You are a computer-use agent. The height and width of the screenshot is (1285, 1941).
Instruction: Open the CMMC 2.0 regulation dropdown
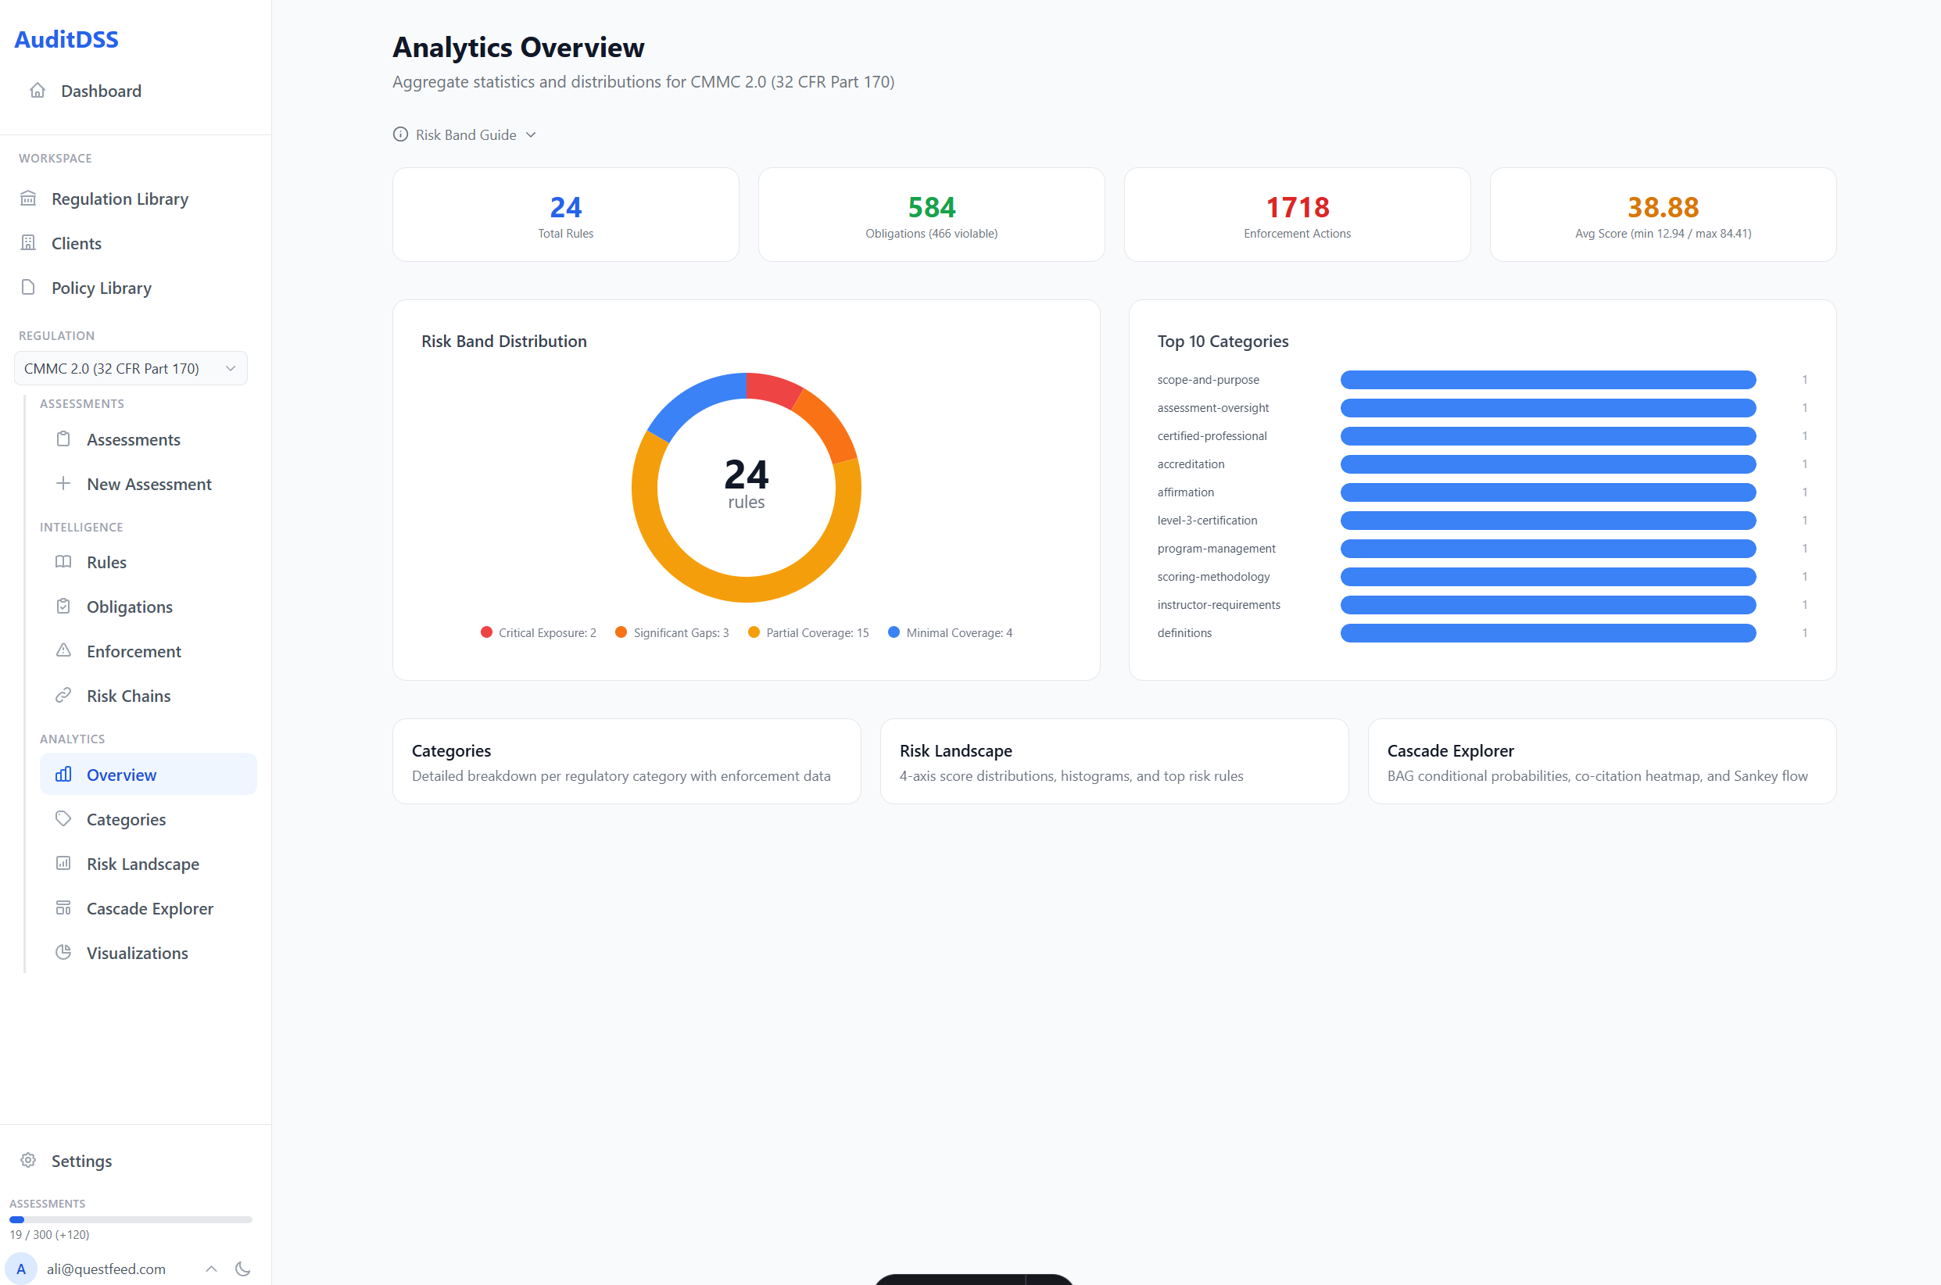coord(131,368)
